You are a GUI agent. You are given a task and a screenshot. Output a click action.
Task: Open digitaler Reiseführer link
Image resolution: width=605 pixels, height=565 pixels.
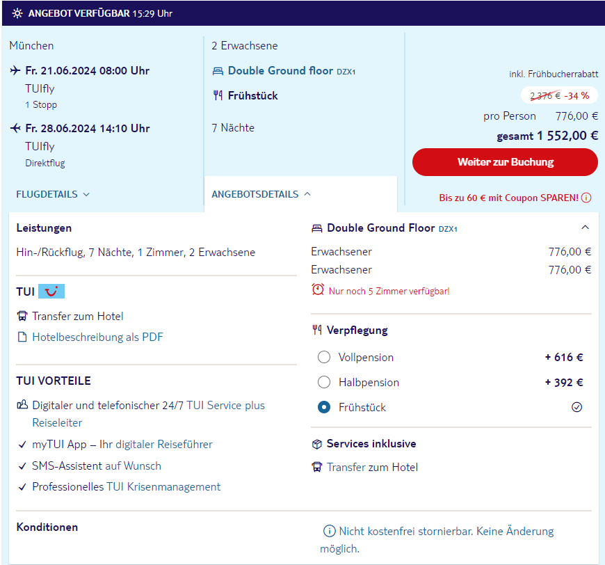tap(164, 445)
